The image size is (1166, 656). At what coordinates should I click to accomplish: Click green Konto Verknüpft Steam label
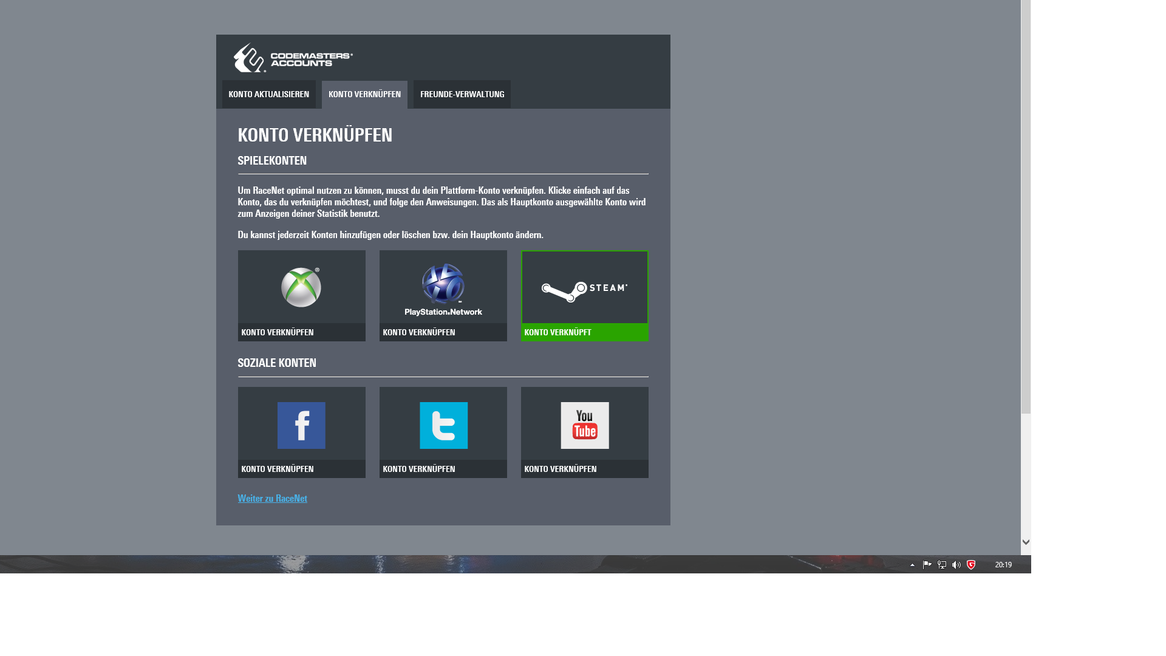tap(585, 332)
